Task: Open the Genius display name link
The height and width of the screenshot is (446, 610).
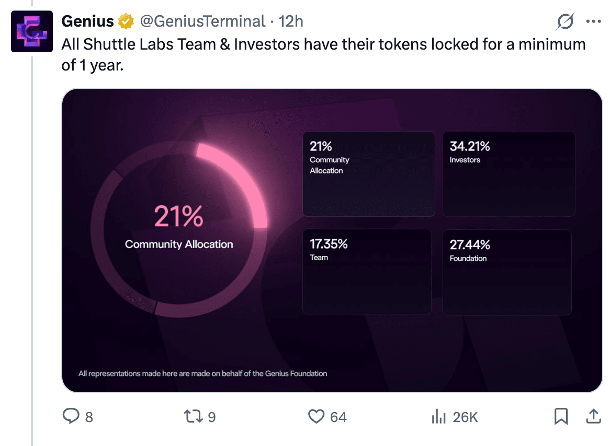Action: tap(87, 21)
